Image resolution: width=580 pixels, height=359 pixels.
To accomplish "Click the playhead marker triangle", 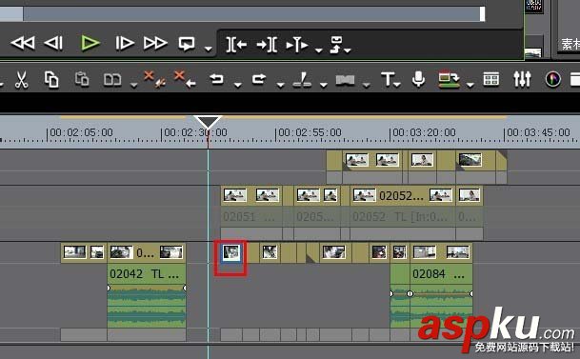I will coord(208,122).
